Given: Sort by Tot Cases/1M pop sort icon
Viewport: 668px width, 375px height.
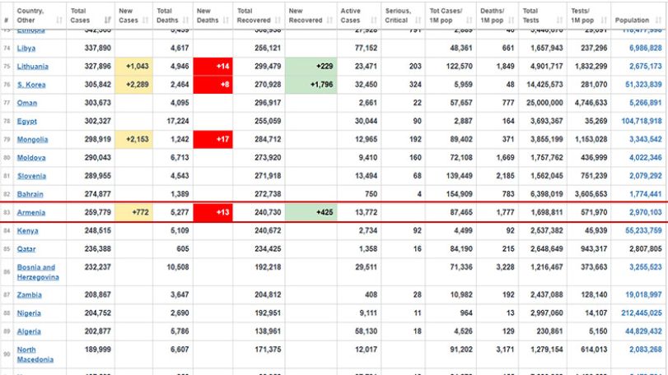Looking at the screenshot, I should click(469, 20).
